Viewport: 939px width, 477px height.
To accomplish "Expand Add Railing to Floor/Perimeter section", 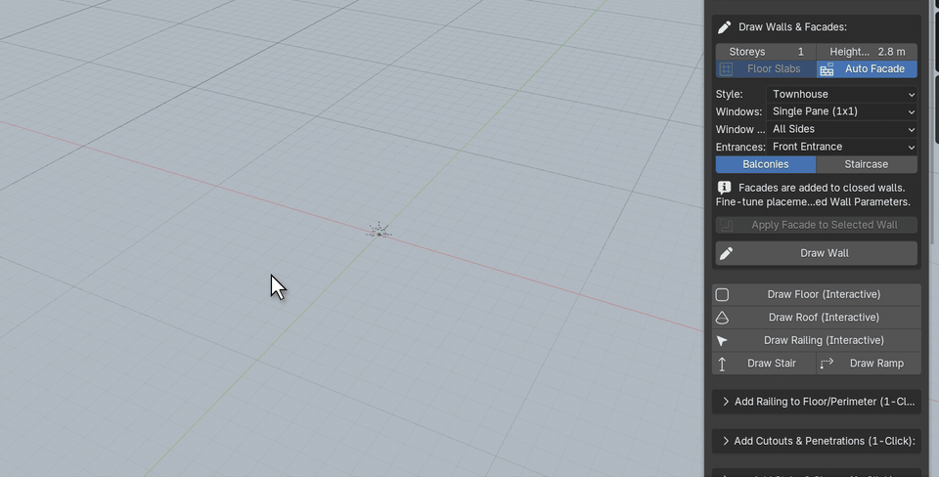I will (x=817, y=402).
